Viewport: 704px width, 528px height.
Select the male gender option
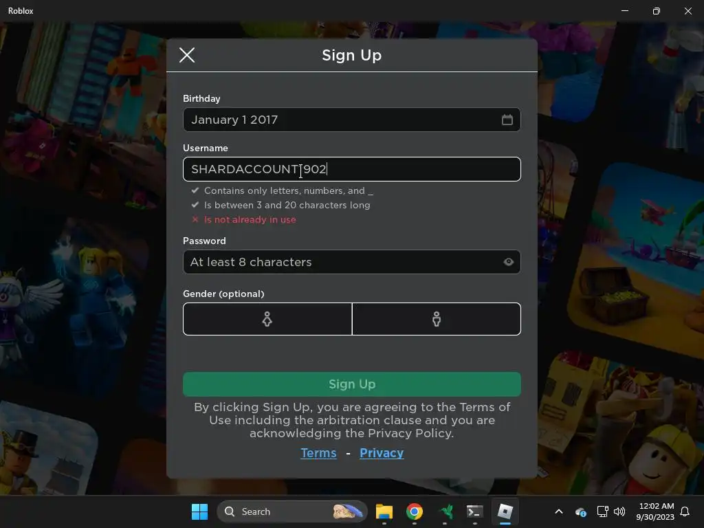point(437,319)
